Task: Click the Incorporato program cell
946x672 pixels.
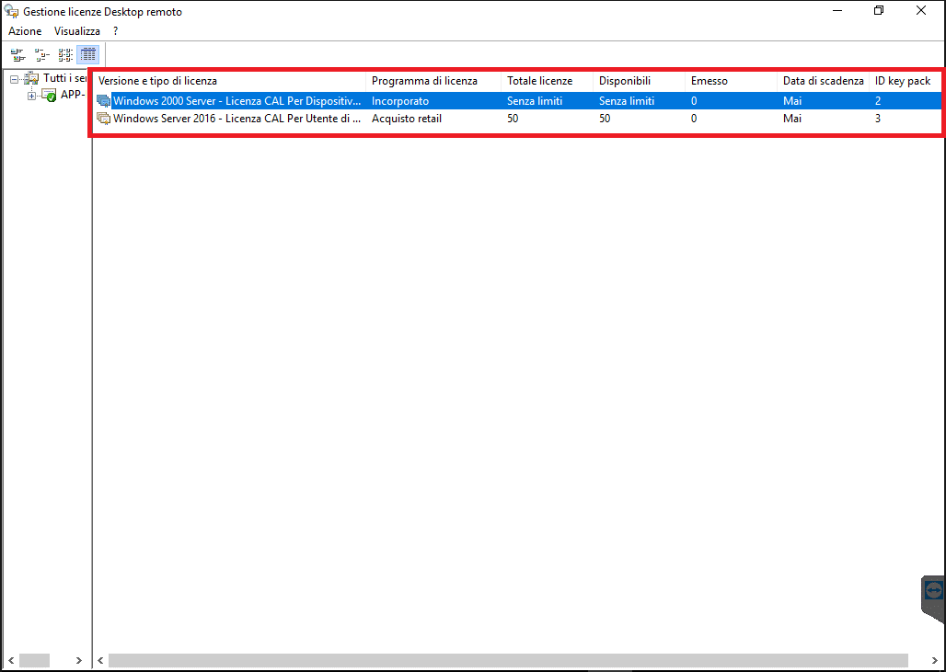Action: [x=400, y=100]
